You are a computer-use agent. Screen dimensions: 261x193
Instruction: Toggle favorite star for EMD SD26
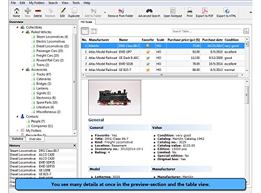point(148,64)
